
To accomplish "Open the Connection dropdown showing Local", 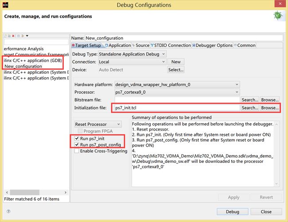I will 132,62.
